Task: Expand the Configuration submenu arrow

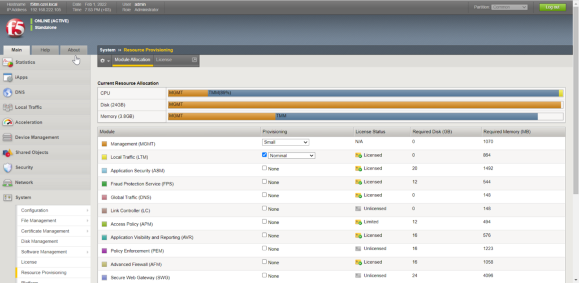Action: (x=88, y=210)
